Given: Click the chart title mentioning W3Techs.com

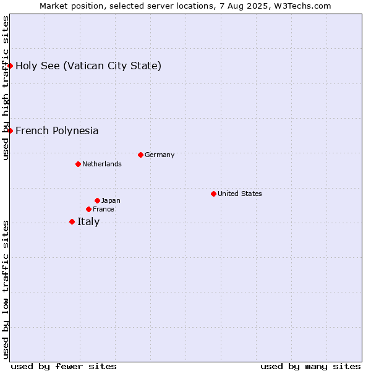Looking at the screenshot, I should 185,6.
